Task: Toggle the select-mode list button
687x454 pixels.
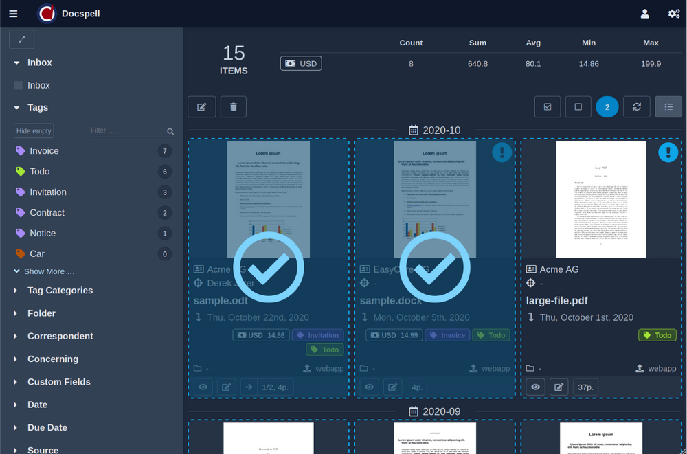Action: coord(668,106)
